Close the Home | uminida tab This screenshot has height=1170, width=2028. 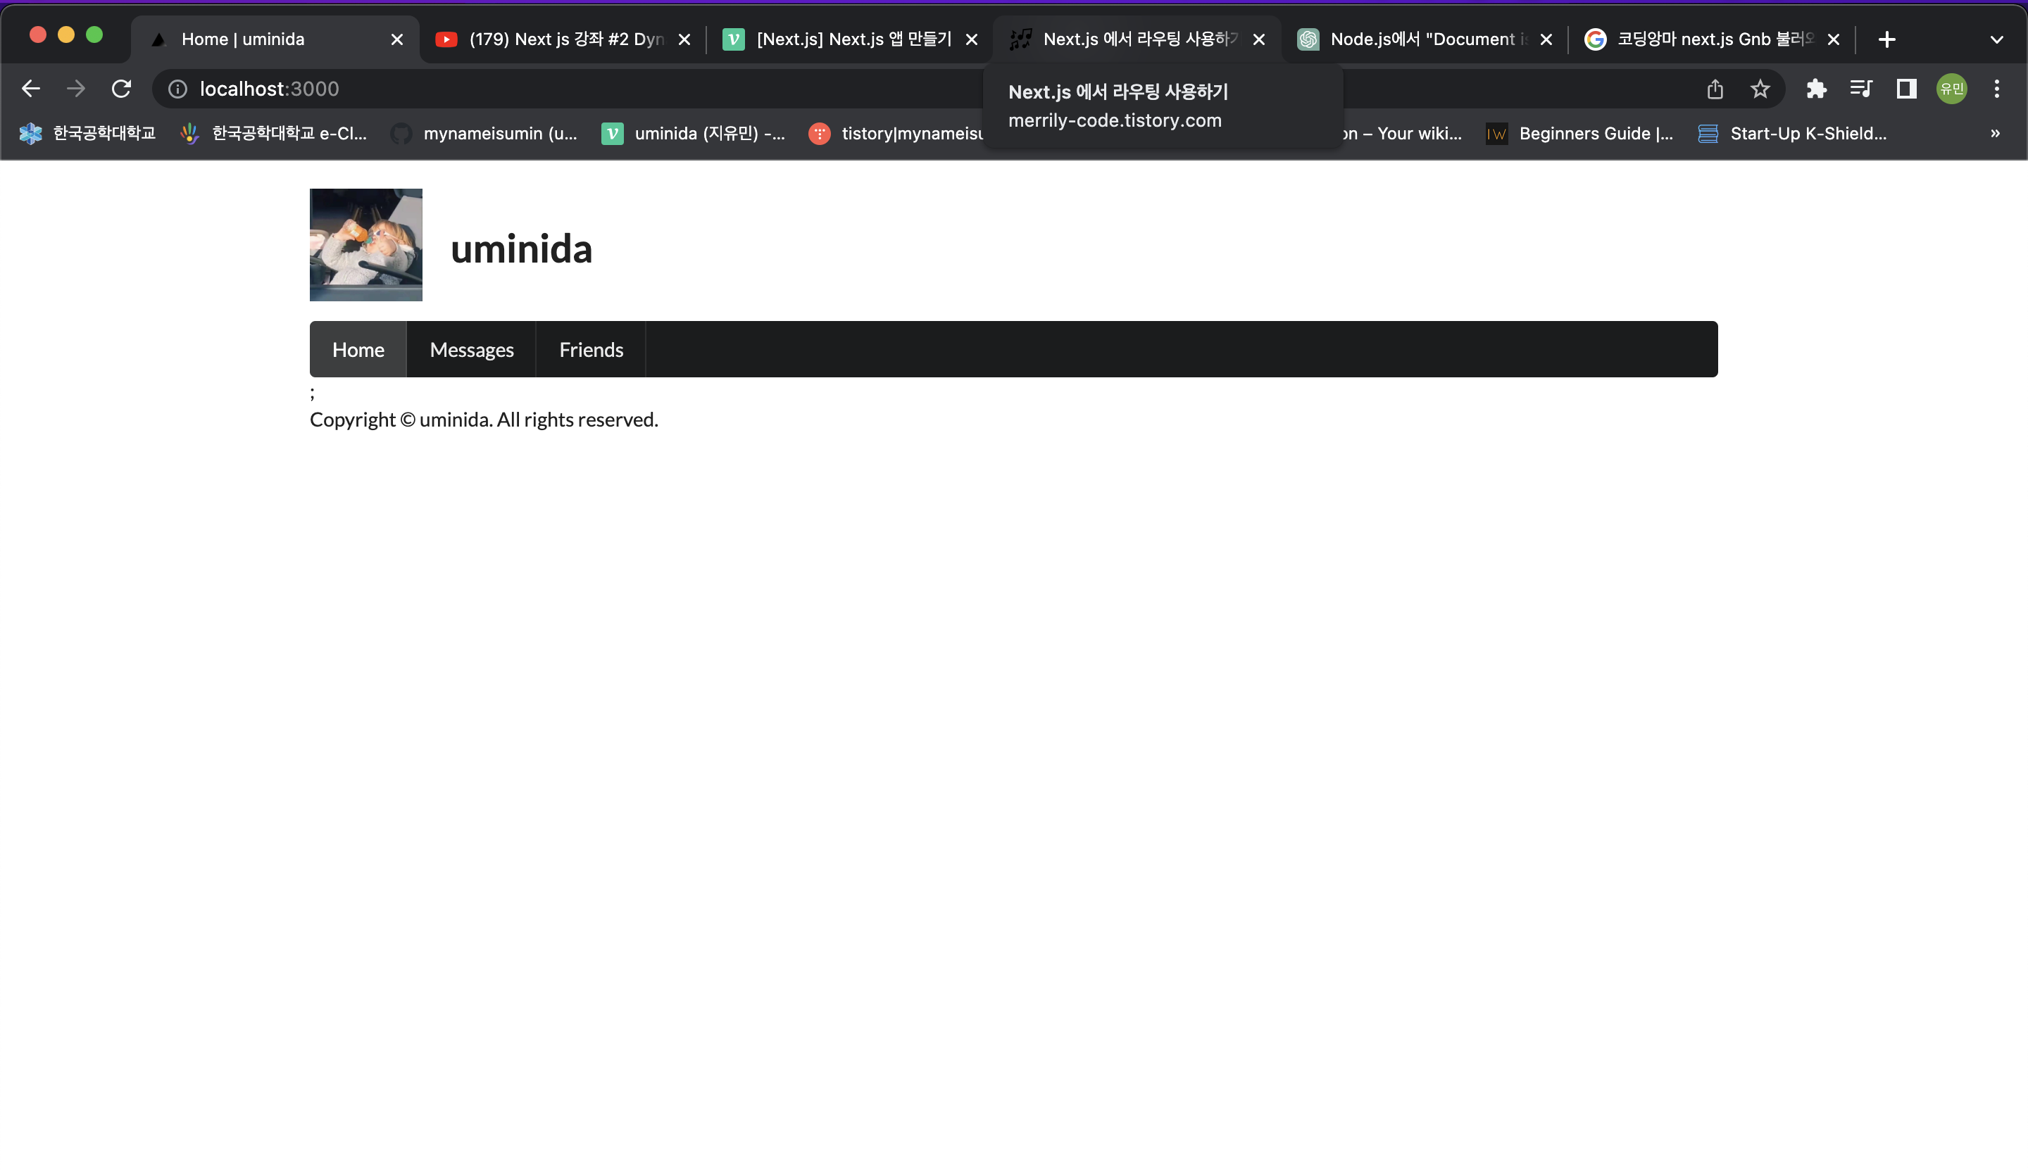coord(397,39)
